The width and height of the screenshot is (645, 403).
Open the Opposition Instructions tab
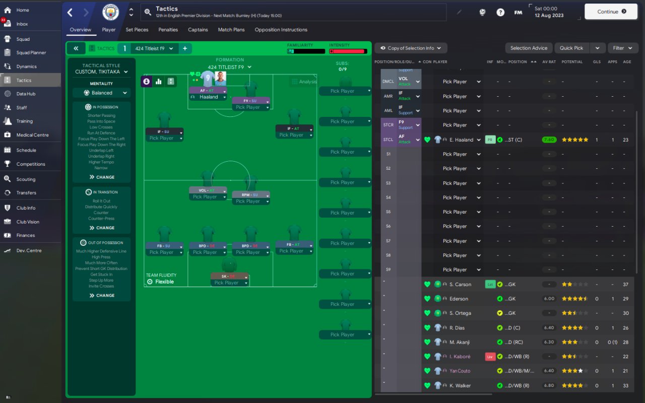(281, 30)
